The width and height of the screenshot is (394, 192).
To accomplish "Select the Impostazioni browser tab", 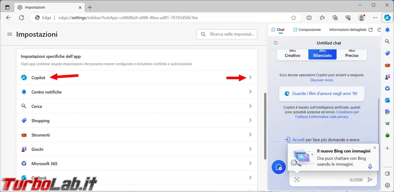I will pyautogui.click(x=49, y=7).
